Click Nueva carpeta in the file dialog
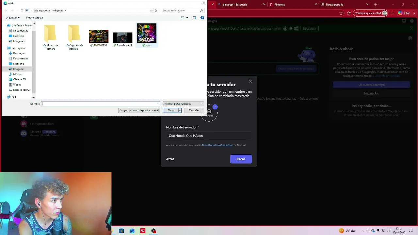Image resolution: width=418 pixels, height=235 pixels. [x=35, y=18]
